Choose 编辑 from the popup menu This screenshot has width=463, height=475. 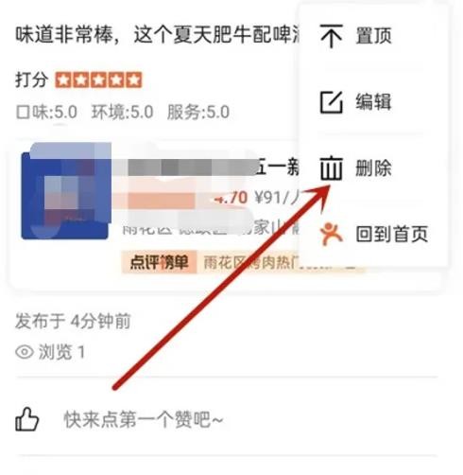[373, 101]
